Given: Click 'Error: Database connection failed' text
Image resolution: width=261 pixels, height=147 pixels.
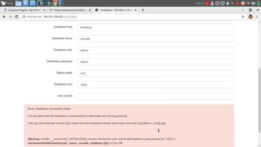Looking at the screenshot, I should [x=49, y=109].
